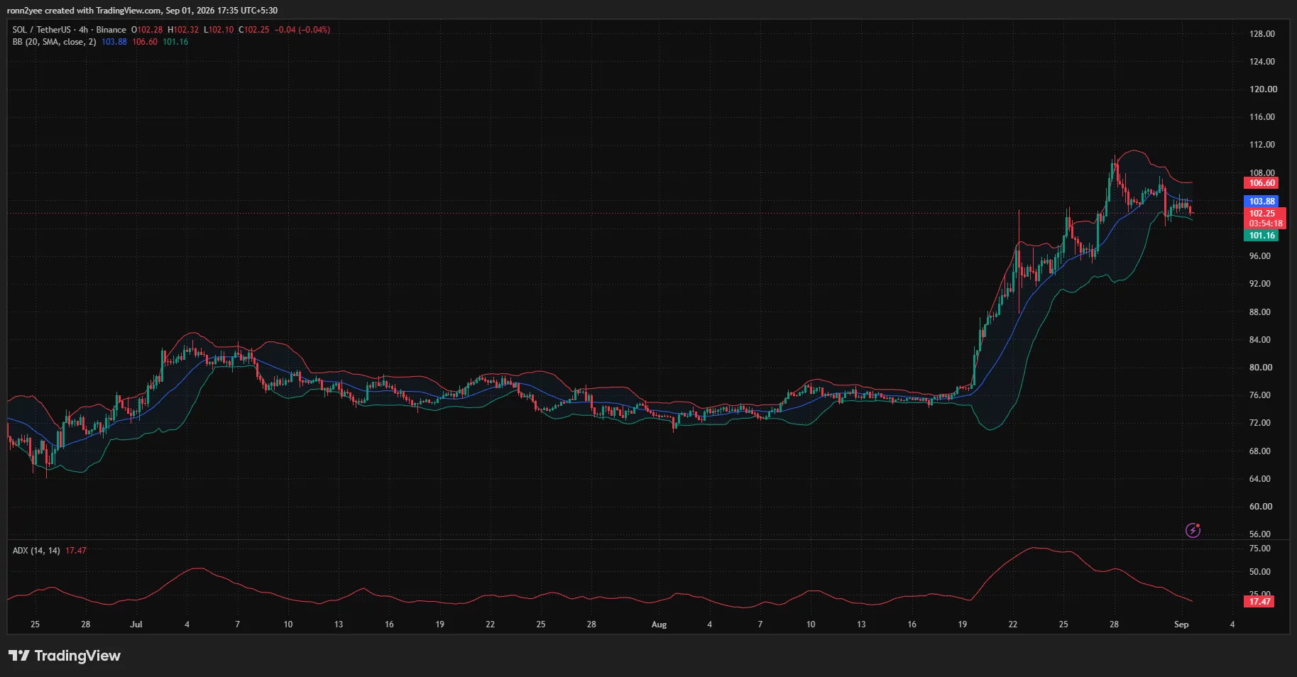The height and width of the screenshot is (677, 1297).
Task: Click the 116.00 price axis label
Action: point(1262,117)
